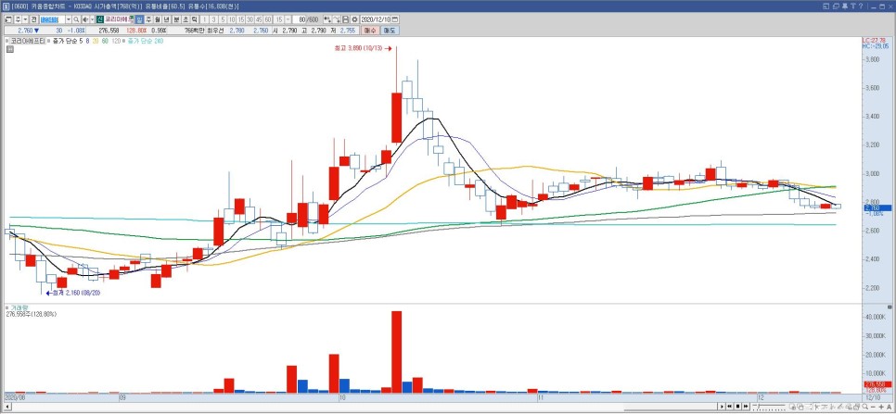Zoom out chart with the minus icon
Screen dimensions: 896x414
873,406
